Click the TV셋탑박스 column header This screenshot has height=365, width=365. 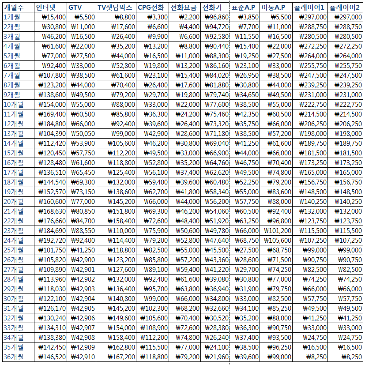pos(116,8)
